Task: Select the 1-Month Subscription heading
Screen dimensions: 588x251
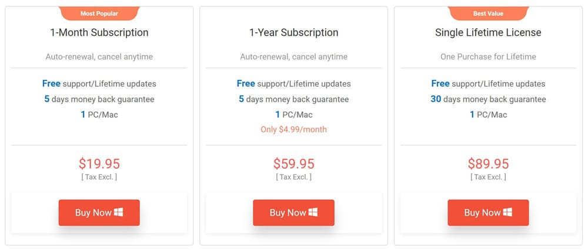Action: click(x=99, y=32)
